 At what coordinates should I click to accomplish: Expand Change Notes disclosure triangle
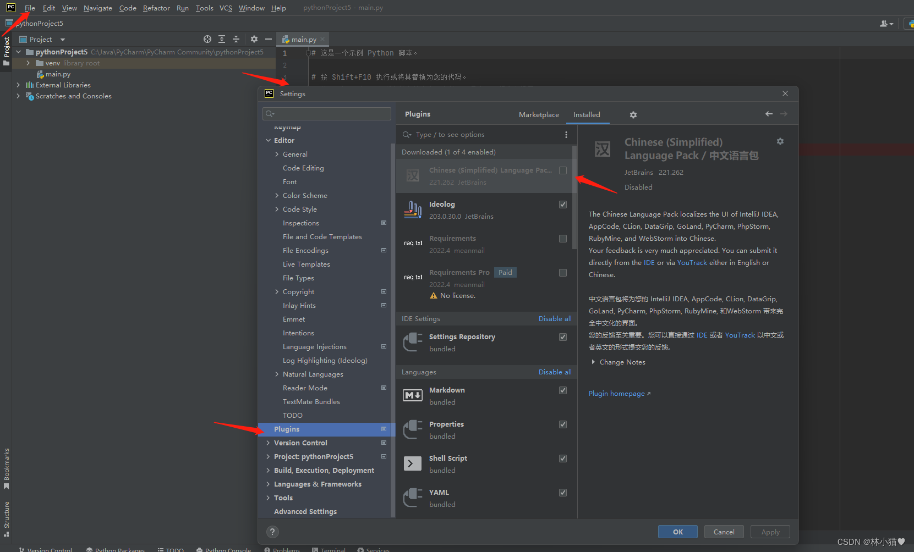[593, 362]
